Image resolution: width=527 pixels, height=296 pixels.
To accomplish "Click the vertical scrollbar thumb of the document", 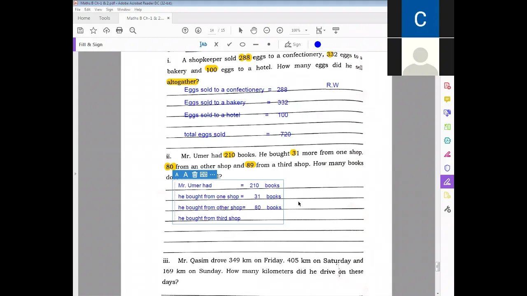I will 437,267.
